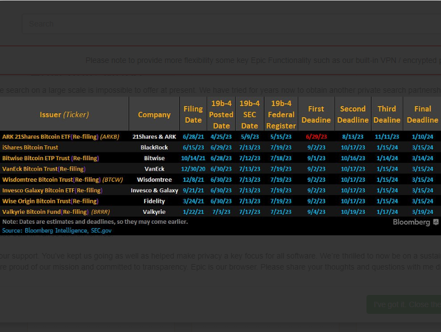This screenshot has width=441, height=332.
Task: Open the Bloomberg Intelligence source link
Action: click(56, 230)
